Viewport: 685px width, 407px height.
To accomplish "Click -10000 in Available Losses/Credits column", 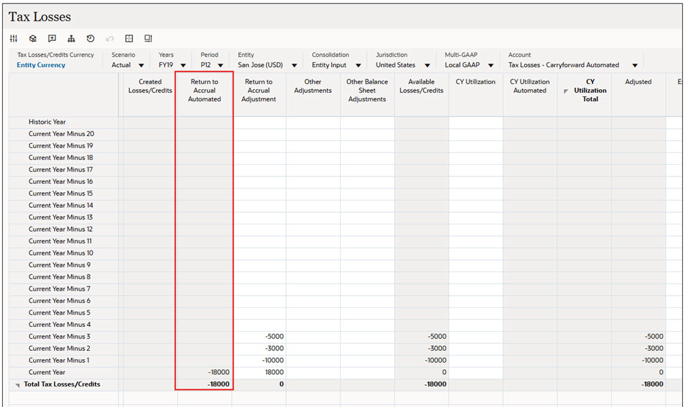I will click(435, 360).
